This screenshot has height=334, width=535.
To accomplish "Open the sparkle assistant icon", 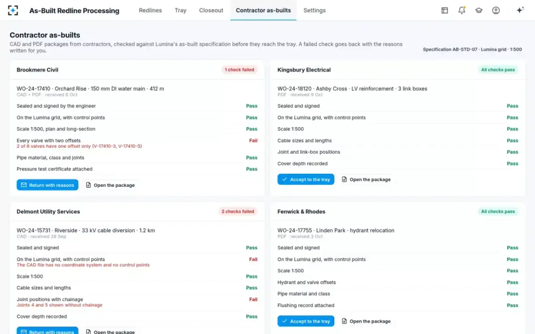I will [x=520, y=10].
